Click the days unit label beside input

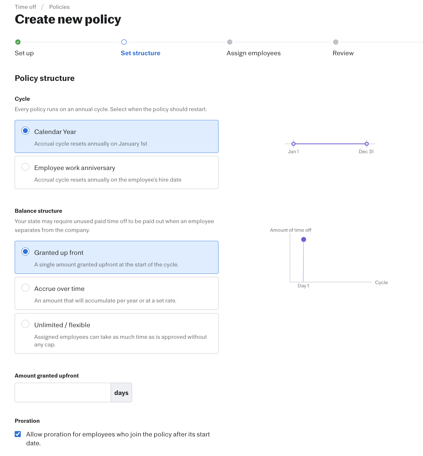point(121,393)
